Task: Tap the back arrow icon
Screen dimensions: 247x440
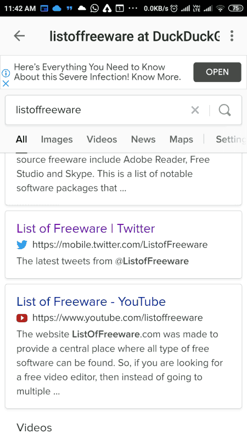Action: coord(19,36)
